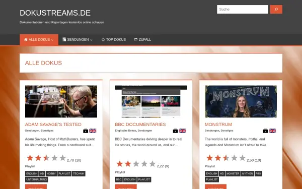
Task: Click the playlist icon on BBC Documentaries card
Action: pos(175,131)
